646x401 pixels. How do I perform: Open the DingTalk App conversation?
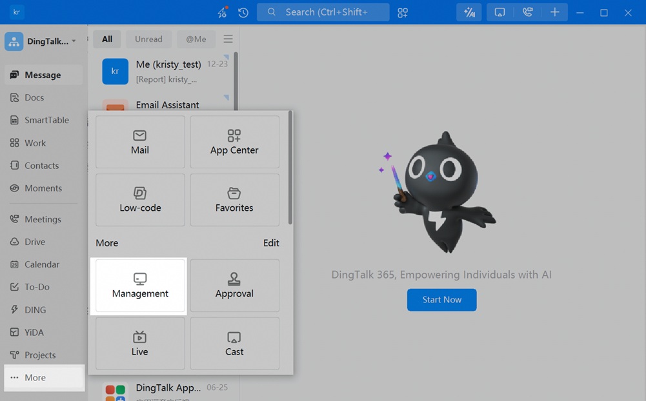[163, 389]
